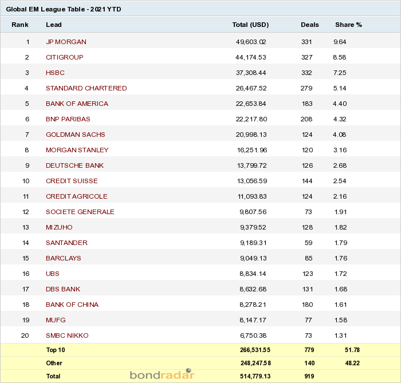Click the Deals column header
Screen dimensions: 401x383
point(310,25)
